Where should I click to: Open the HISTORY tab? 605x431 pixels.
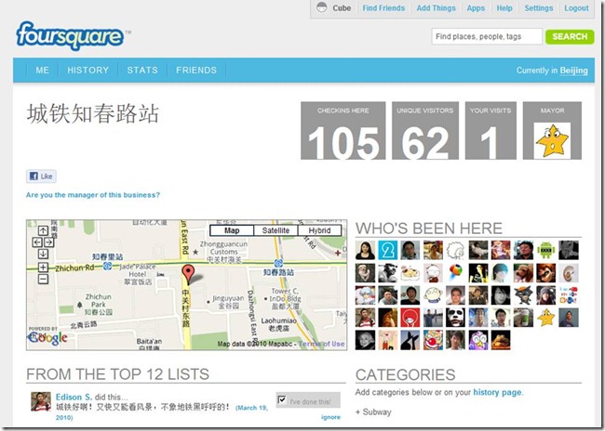(x=88, y=70)
